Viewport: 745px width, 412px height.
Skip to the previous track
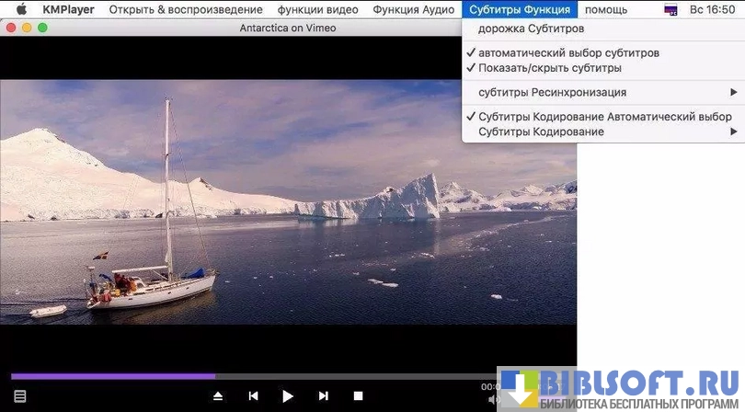[253, 395]
